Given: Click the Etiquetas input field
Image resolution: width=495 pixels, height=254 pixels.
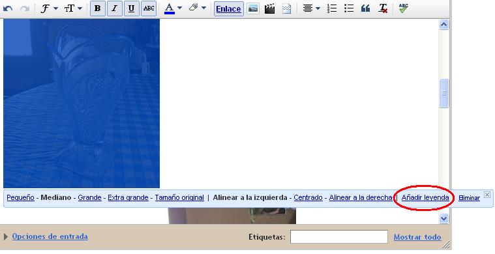Looking at the screenshot, I should click(x=338, y=237).
